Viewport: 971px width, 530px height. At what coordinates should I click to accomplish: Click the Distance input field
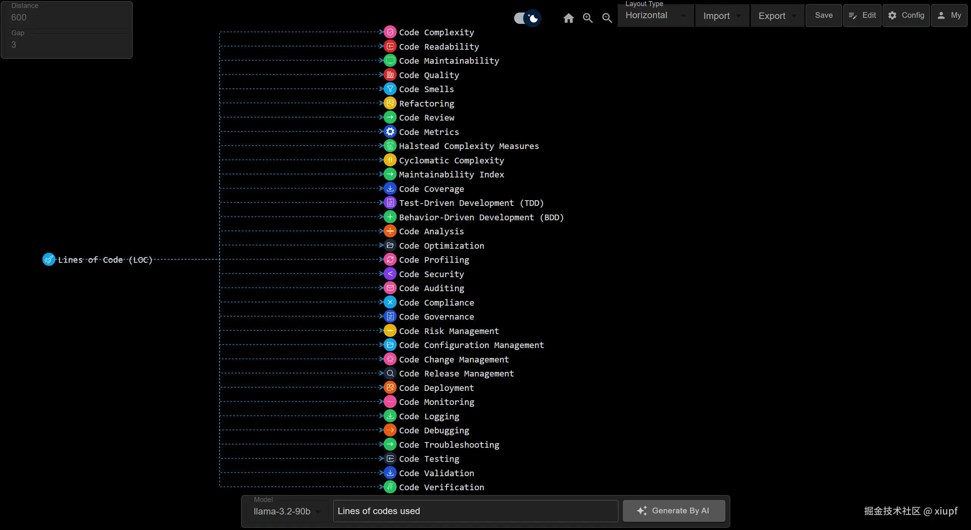(x=67, y=17)
